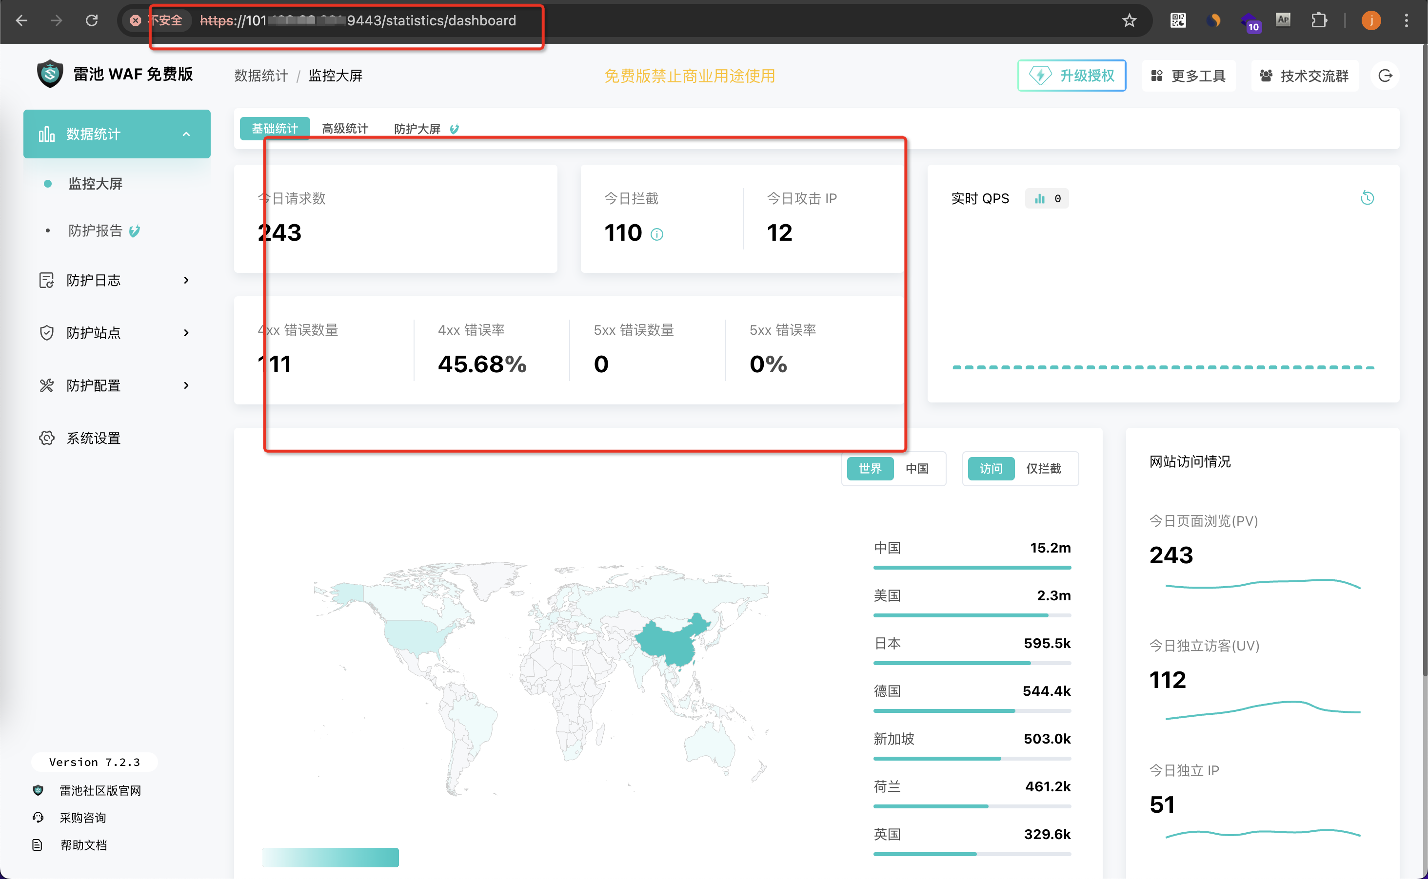Open the orange profile avatar
Screen dimensions: 1428x879
click(1371, 20)
